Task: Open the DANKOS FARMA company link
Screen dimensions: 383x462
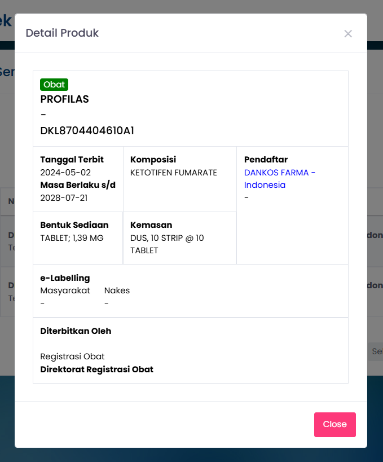Action: (275, 172)
